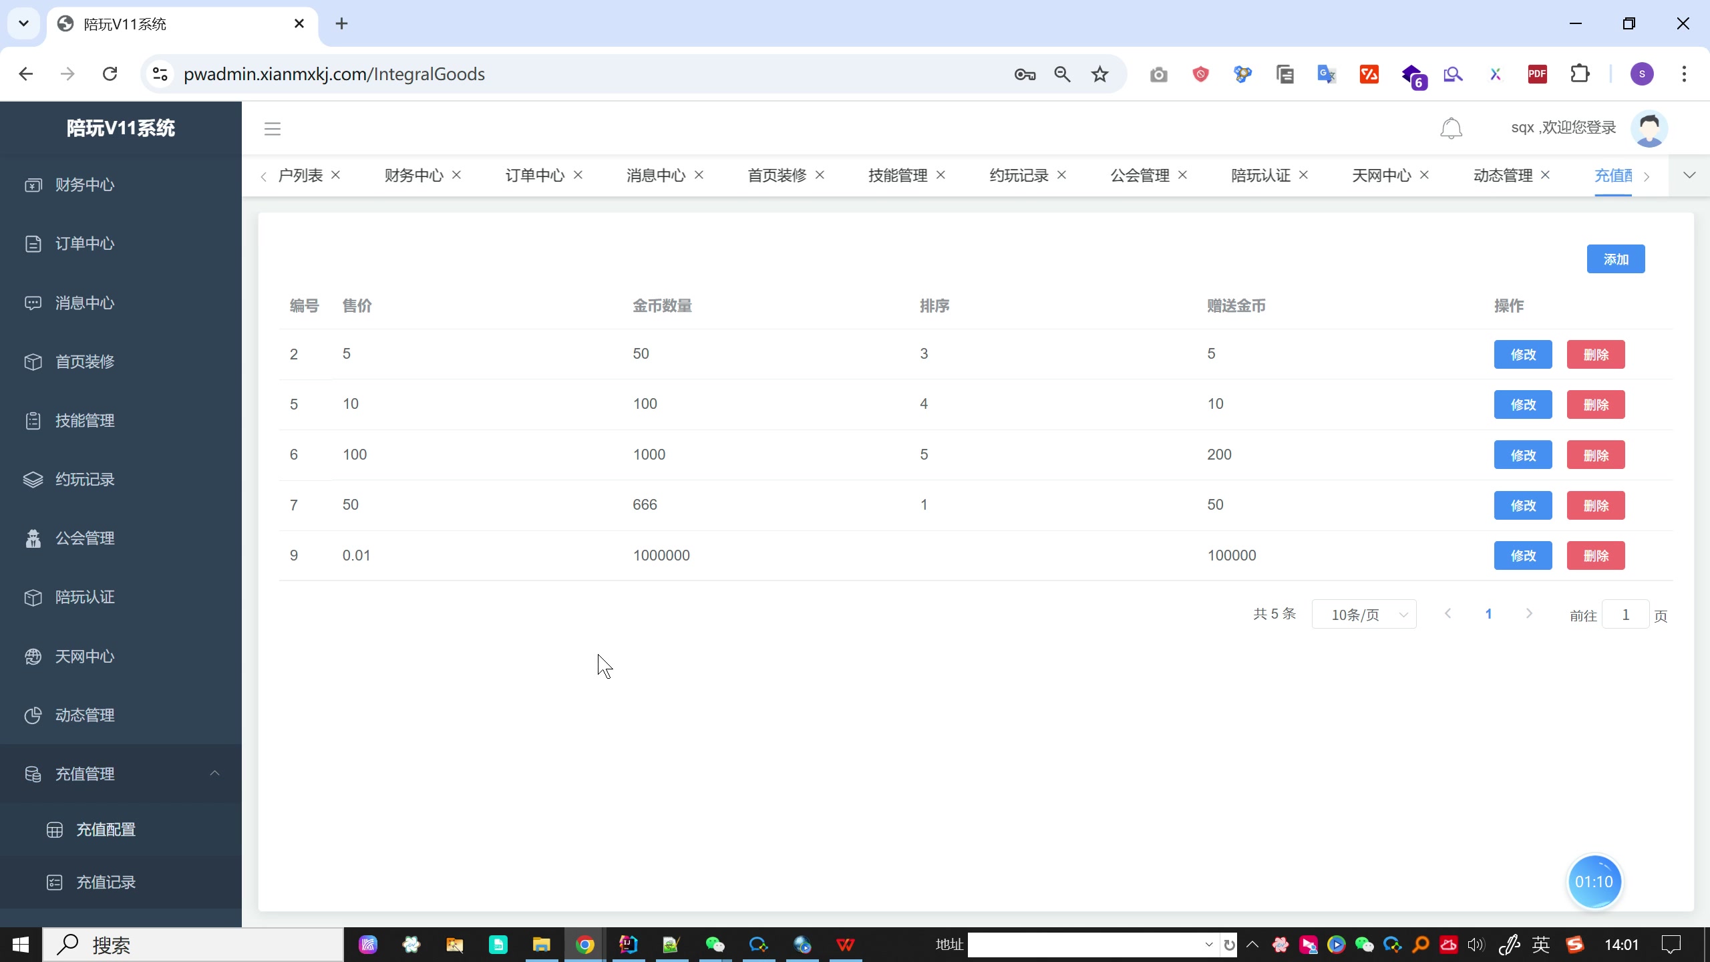Open notifications bell

pyautogui.click(x=1451, y=128)
